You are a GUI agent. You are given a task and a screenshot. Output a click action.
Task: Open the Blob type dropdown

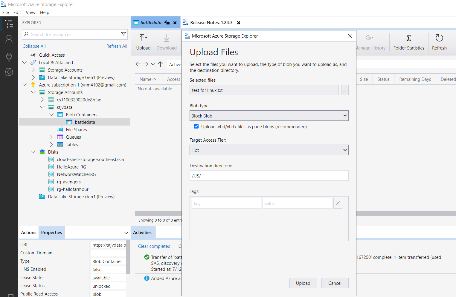point(269,116)
